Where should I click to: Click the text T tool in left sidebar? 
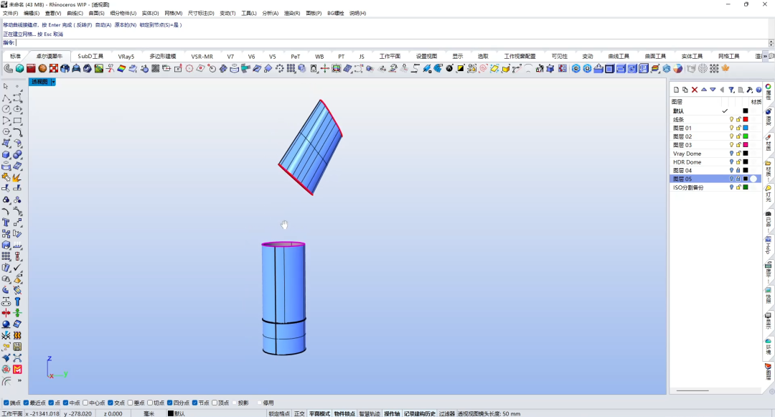pyautogui.click(x=6, y=222)
